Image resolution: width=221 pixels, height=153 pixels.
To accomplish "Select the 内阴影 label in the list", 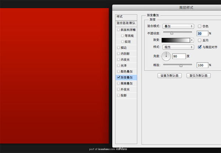I will click(125, 54).
